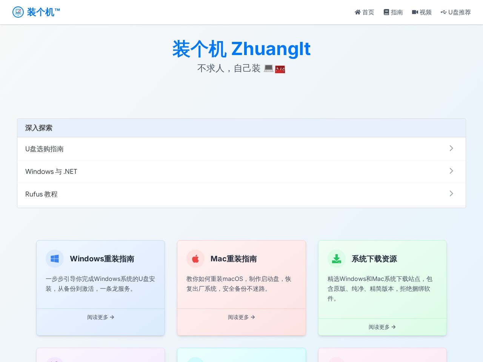Open U盘推荐 in the navigation bar
Image resolution: width=483 pixels, height=362 pixels.
(x=455, y=12)
